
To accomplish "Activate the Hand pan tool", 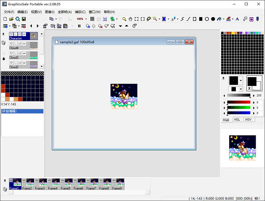I will click(130, 19).
